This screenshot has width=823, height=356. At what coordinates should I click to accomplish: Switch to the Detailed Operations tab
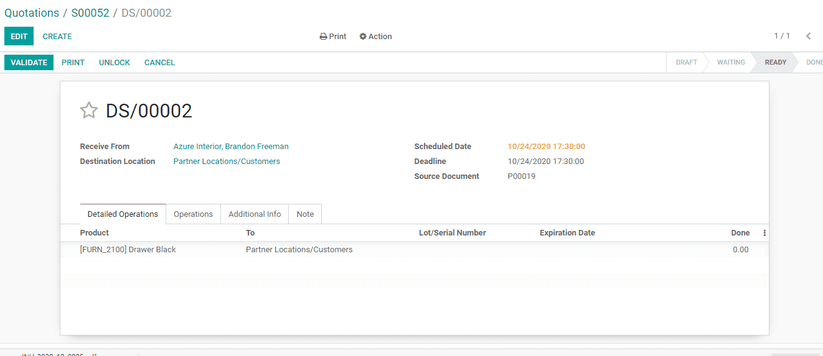[x=123, y=214]
